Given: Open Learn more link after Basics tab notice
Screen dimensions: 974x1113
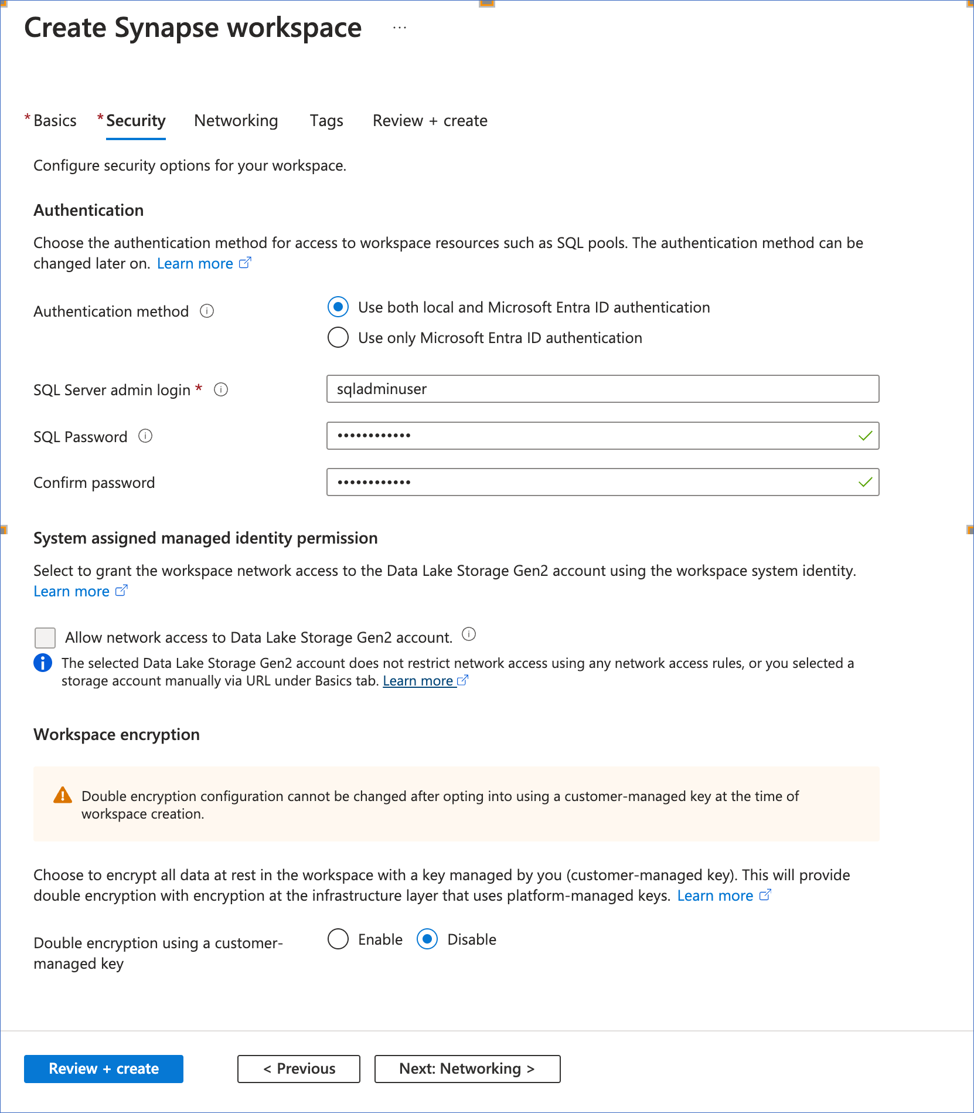Looking at the screenshot, I should click(x=418, y=681).
